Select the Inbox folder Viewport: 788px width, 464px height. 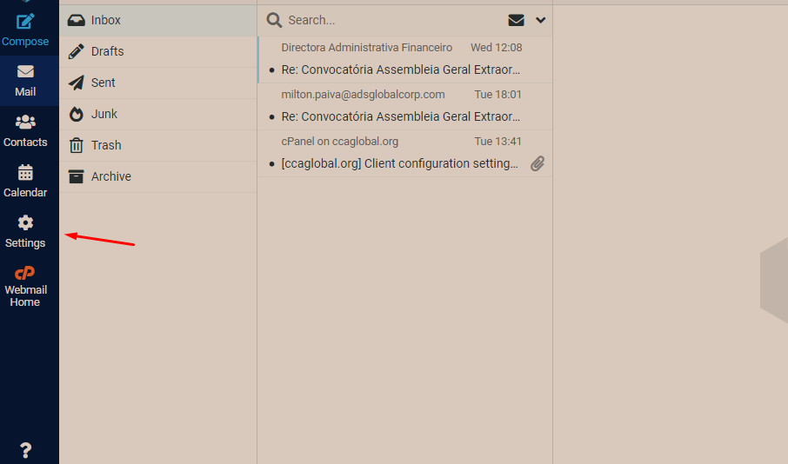[158, 20]
